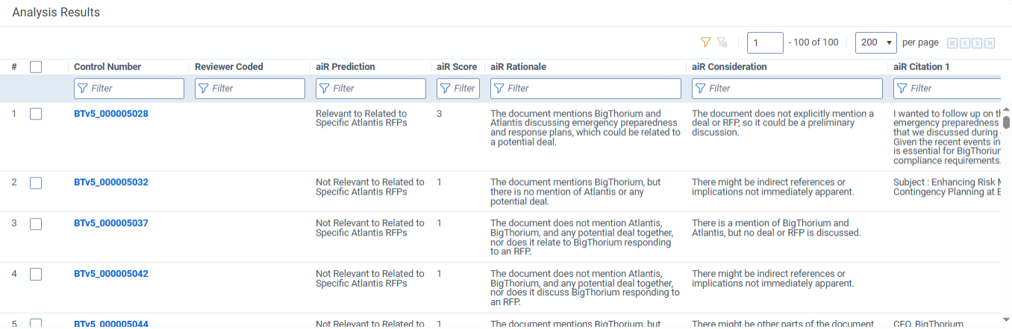Viewport: 1012px width, 329px height.
Task: Focus the aiR Citation 1 filter box
Action: [947, 89]
